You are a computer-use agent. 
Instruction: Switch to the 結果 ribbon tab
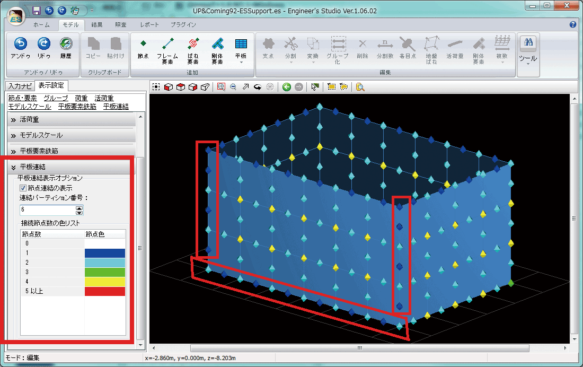(97, 25)
